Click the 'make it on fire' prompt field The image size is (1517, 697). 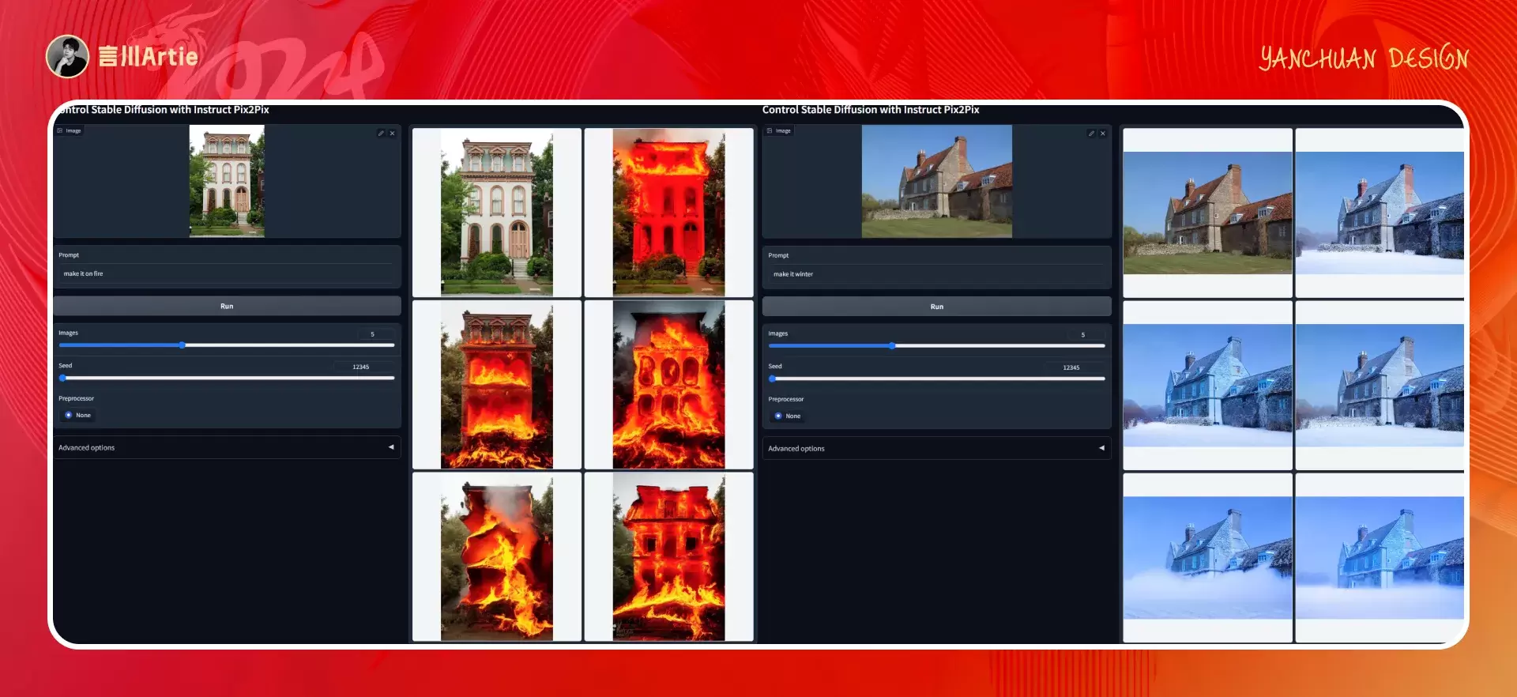pyautogui.click(x=227, y=273)
